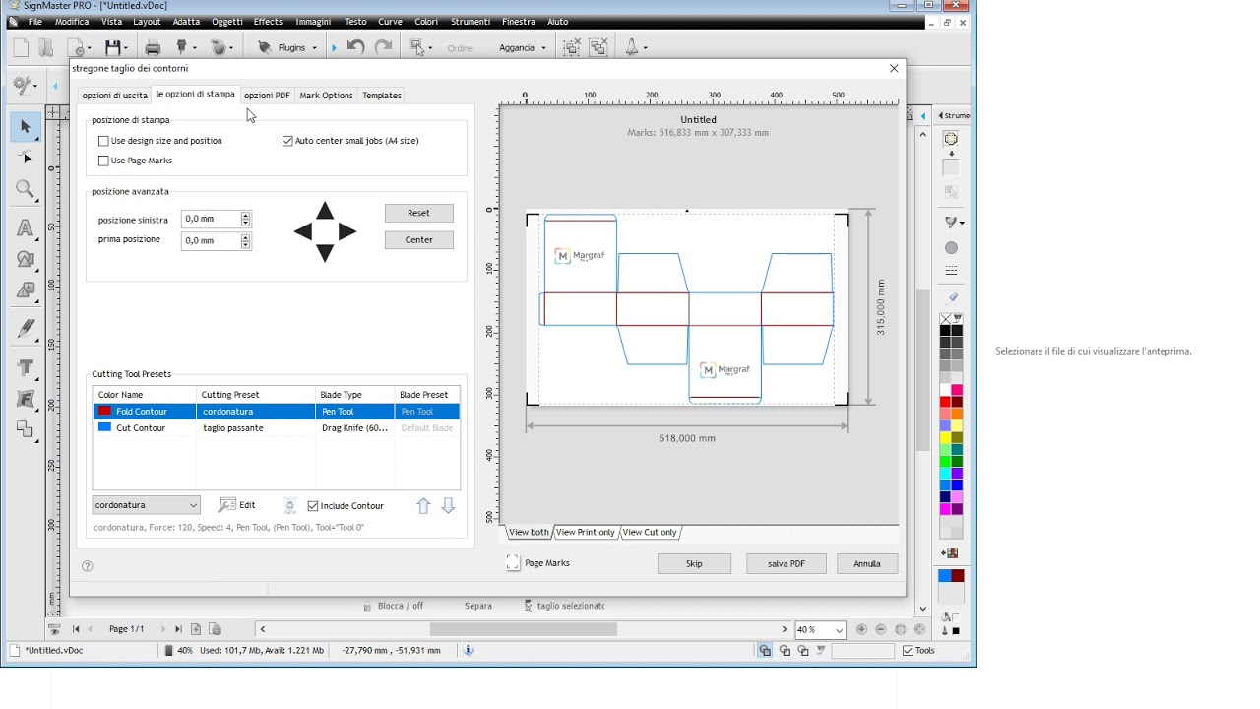Click the Redo arrow in the toolbar

point(384,47)
